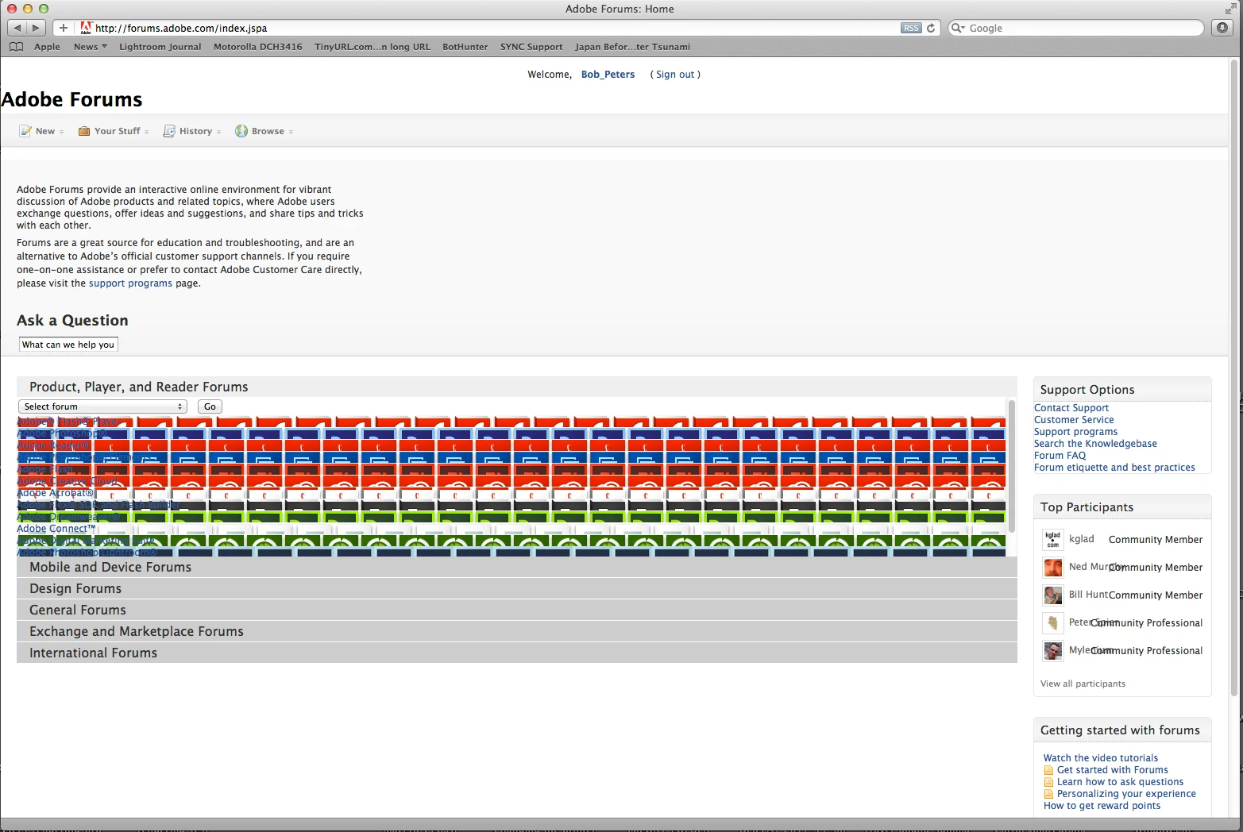Open the Adobe Acrobat forum link
The height and width of the screenshot is (832, 1243).
pos(56,493)
